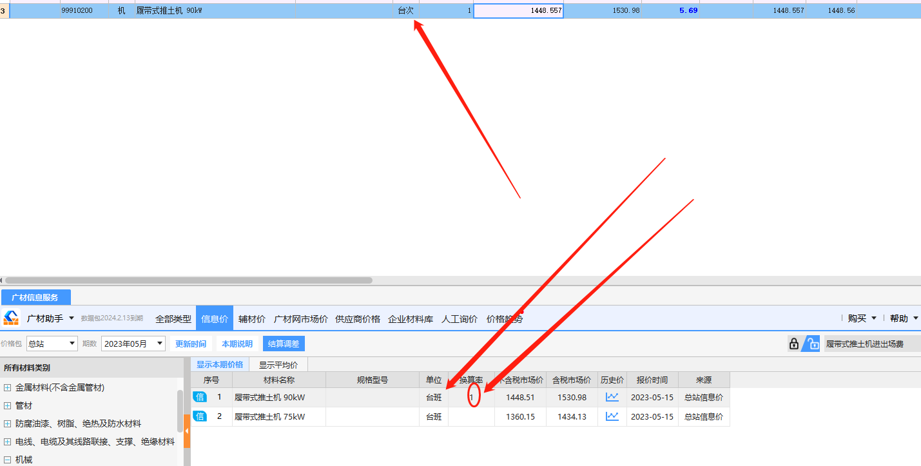Viewport: 921px width, 466px height.
Task: Expand the 管材 category
Action: (x=8, y=405)
